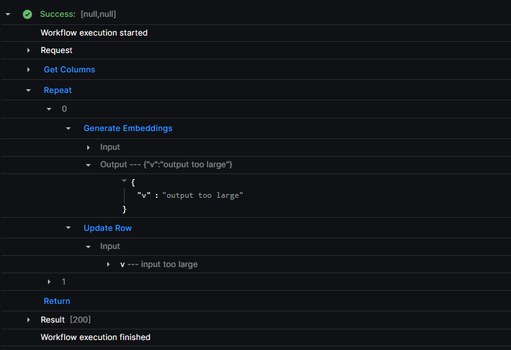Collapse iteration 0 of Repeat

coord(49,109)
